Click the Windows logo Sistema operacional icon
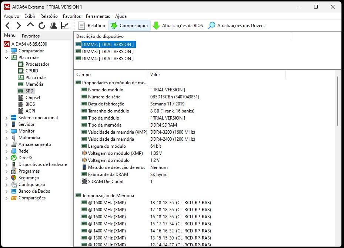Image resolution: width=344 pixels, height=248 pixels. [14, 118]
